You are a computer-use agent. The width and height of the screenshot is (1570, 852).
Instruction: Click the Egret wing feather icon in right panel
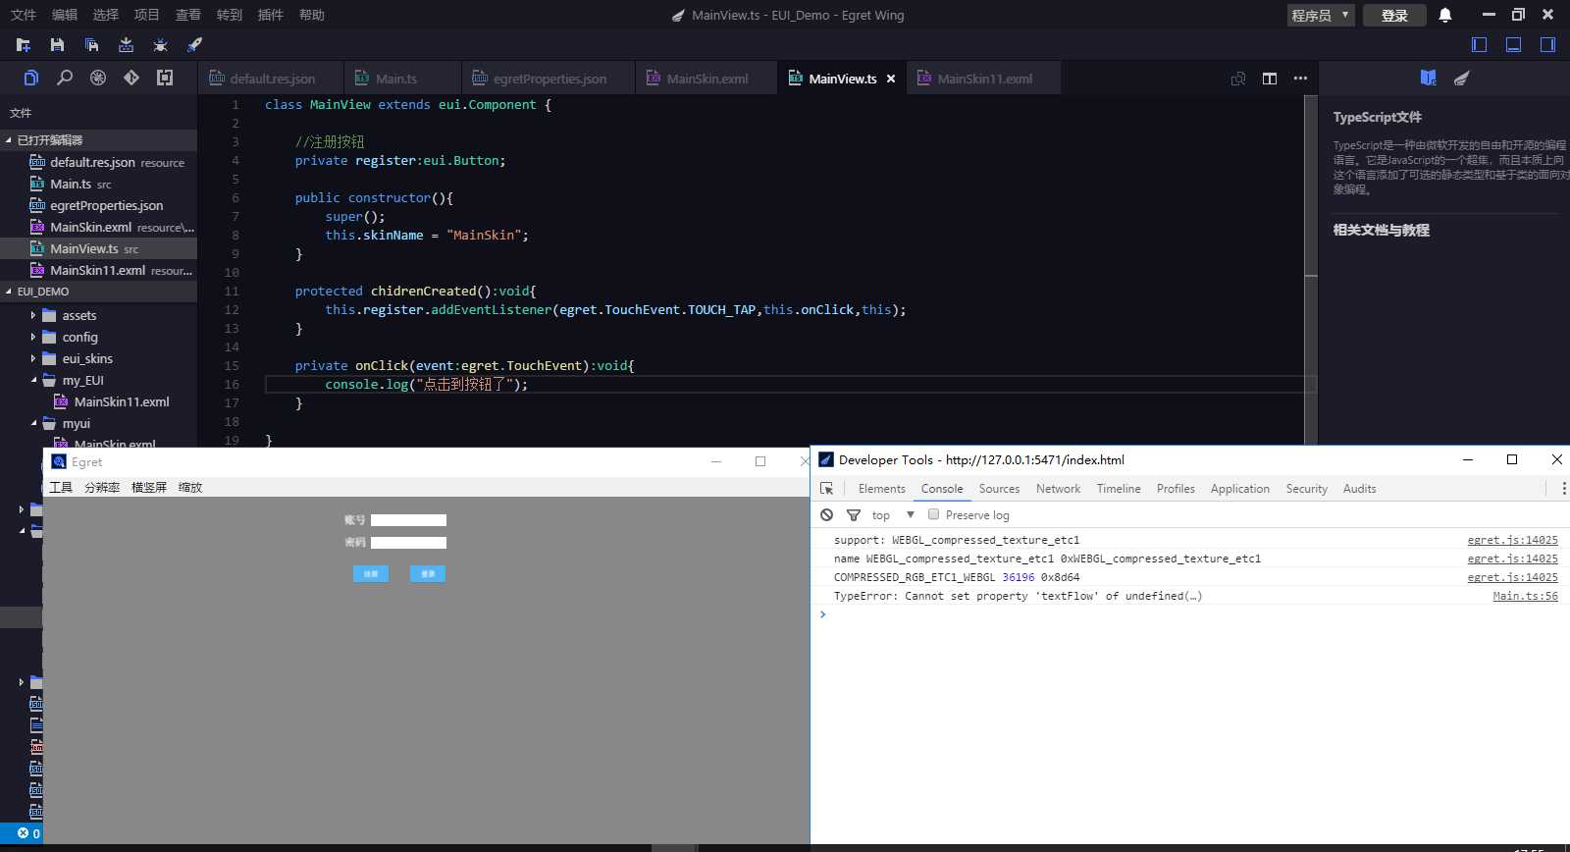coord(1462,78)
